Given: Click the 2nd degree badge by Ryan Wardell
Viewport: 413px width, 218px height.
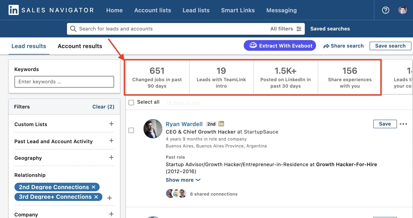Looking at the screenshot, I should click(211, 124).
